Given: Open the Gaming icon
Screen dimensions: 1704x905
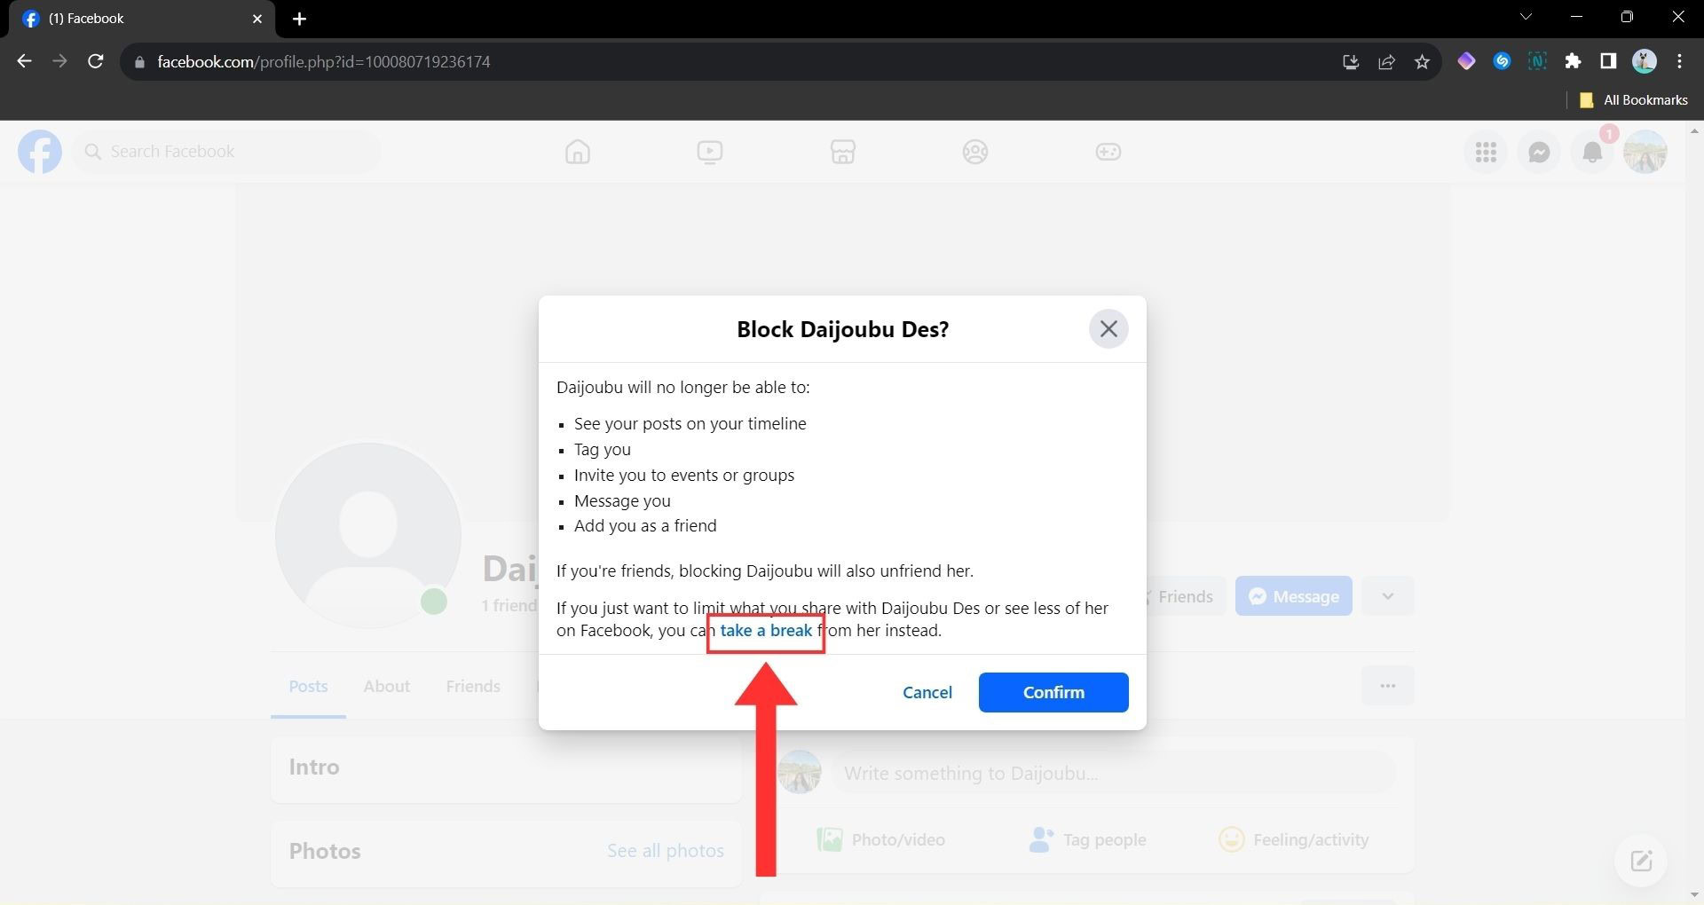Looking at the screenshot, I should click(1108, 152).
